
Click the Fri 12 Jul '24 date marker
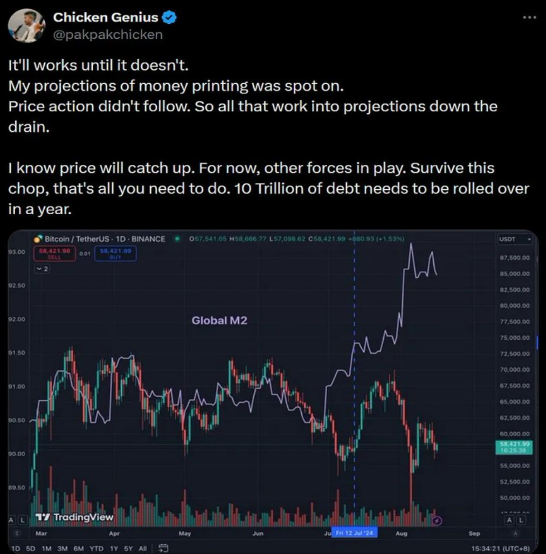[x=355, y=533]
